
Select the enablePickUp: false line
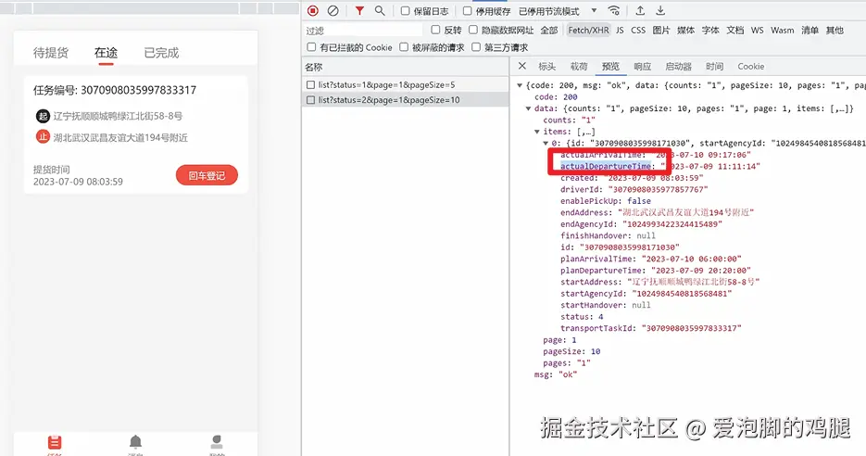606,200
